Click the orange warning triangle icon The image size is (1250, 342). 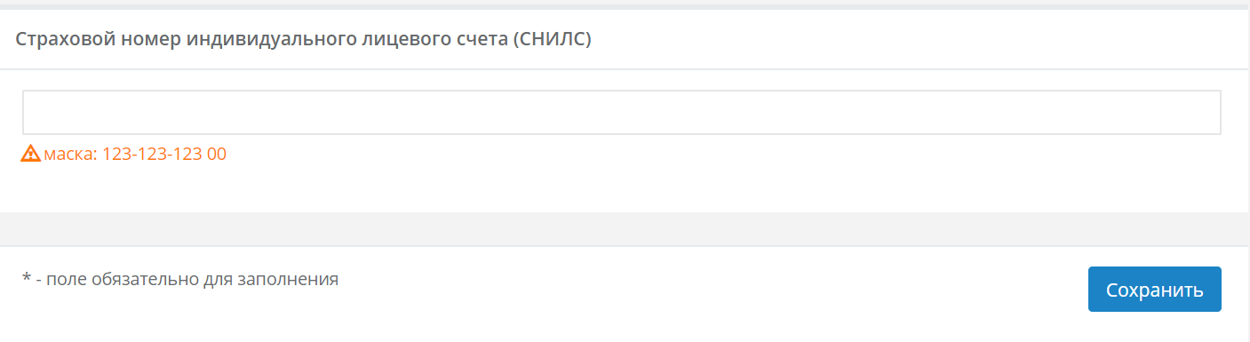click(31, 154)
